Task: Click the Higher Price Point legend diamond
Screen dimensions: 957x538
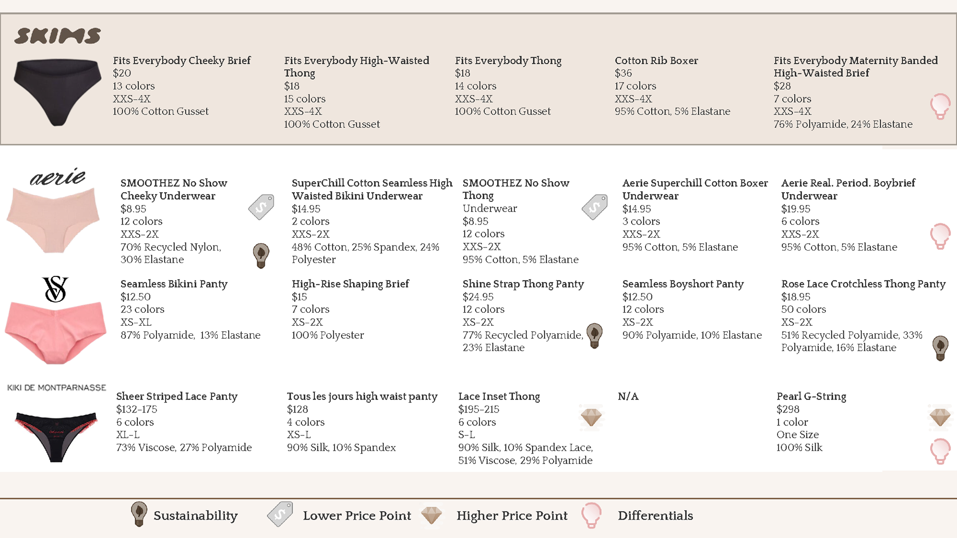Action: point(431,515)
